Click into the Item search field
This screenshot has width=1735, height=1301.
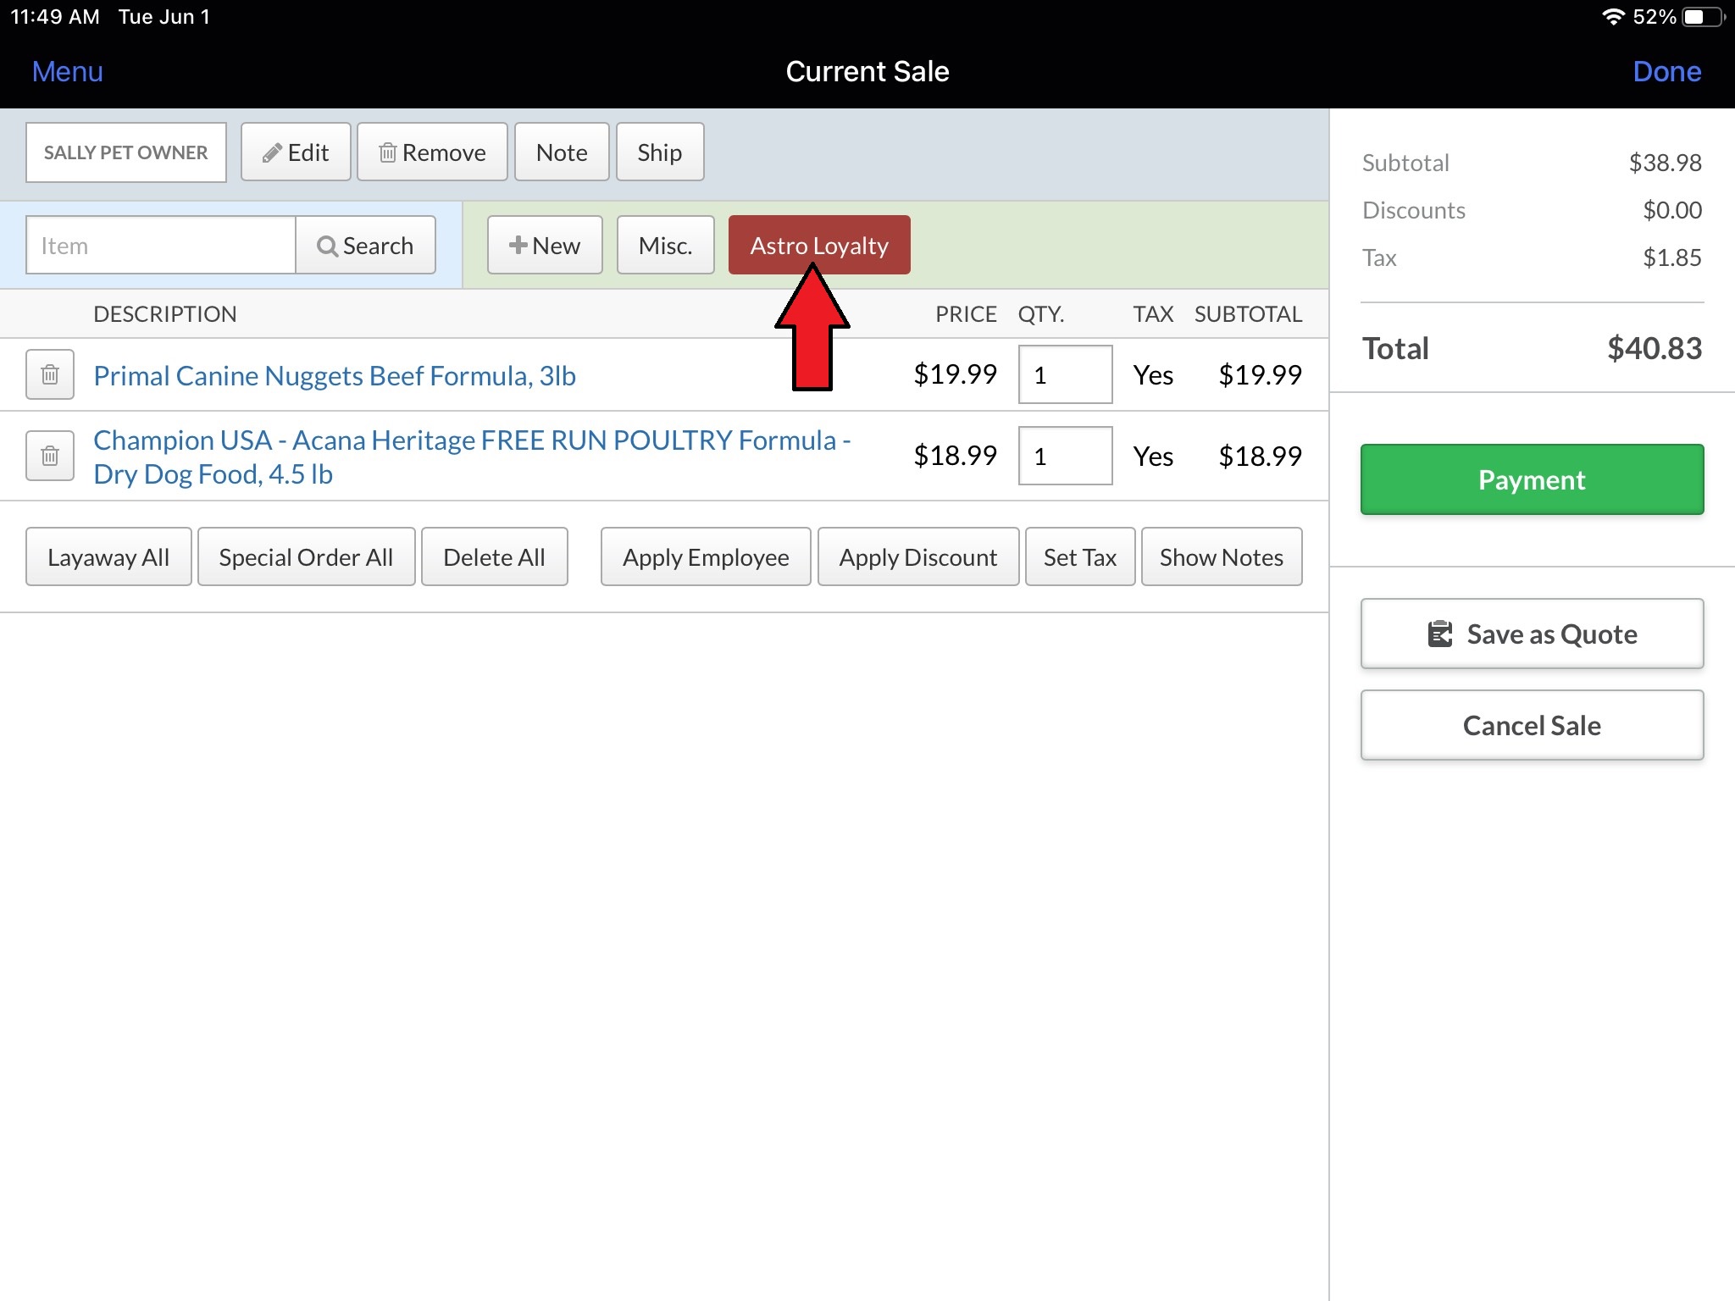(x=161, y=246)
